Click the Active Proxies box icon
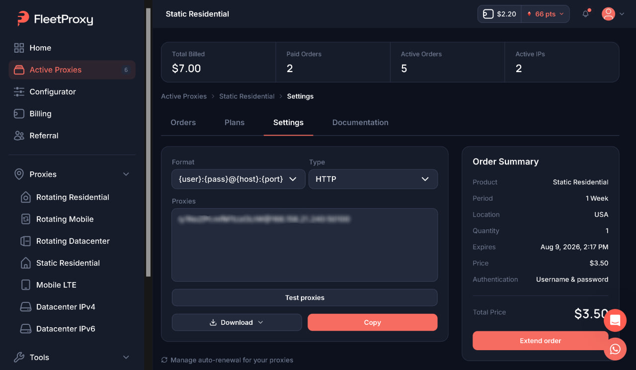Screen dimensions: 636x370 point(19,70)
